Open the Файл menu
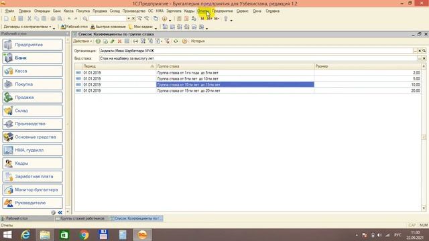 pyautogui.click(x=9, y=11)
